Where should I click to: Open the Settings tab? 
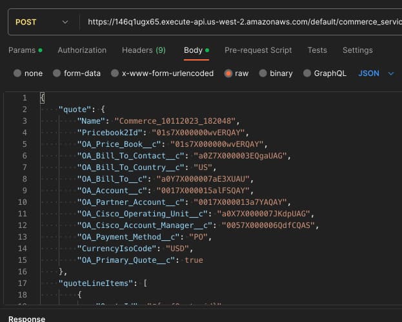[357, 50]
